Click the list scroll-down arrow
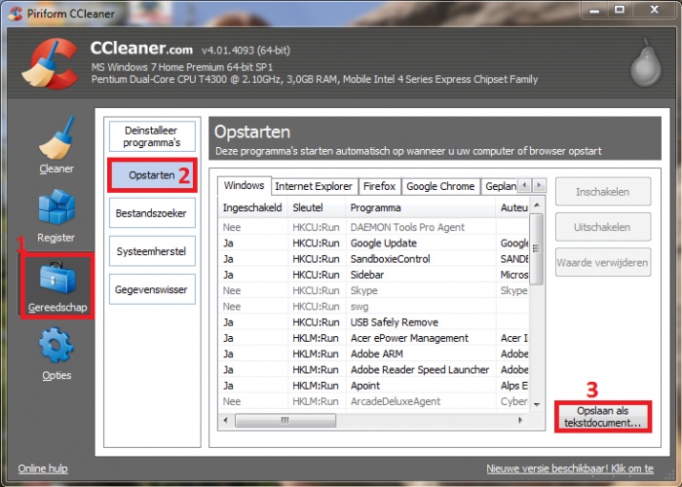 (537, 405)
